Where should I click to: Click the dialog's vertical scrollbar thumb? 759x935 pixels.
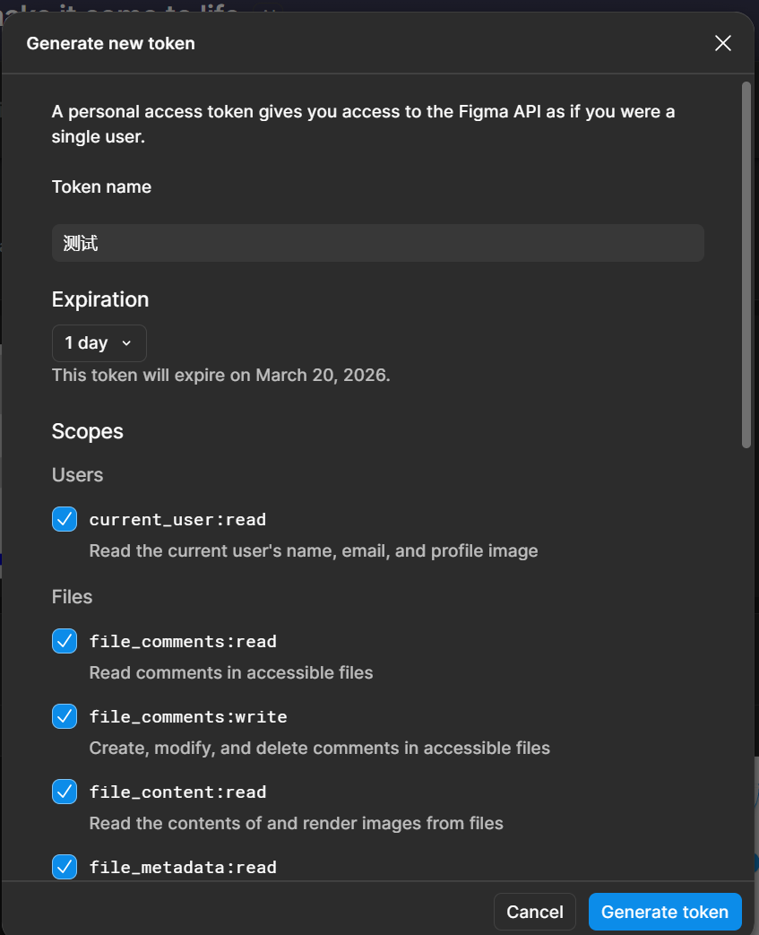pos(746,264)
